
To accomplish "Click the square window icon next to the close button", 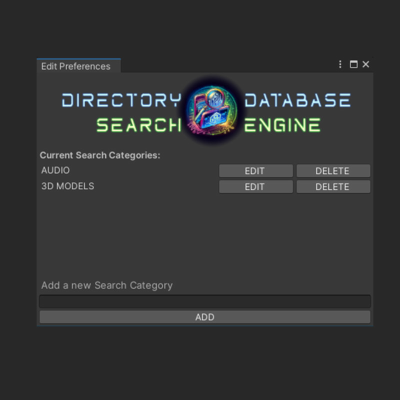I will (x=354, y=64).
